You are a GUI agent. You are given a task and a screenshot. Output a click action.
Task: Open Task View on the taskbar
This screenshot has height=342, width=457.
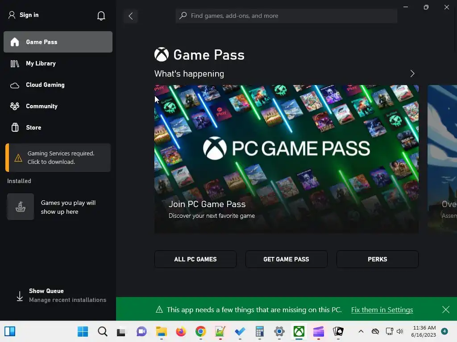(x=121, y=331)
